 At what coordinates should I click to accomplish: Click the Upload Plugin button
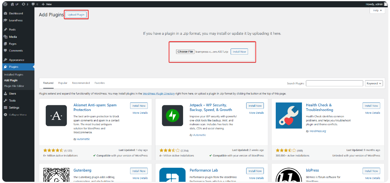click(x=76, y=15)
